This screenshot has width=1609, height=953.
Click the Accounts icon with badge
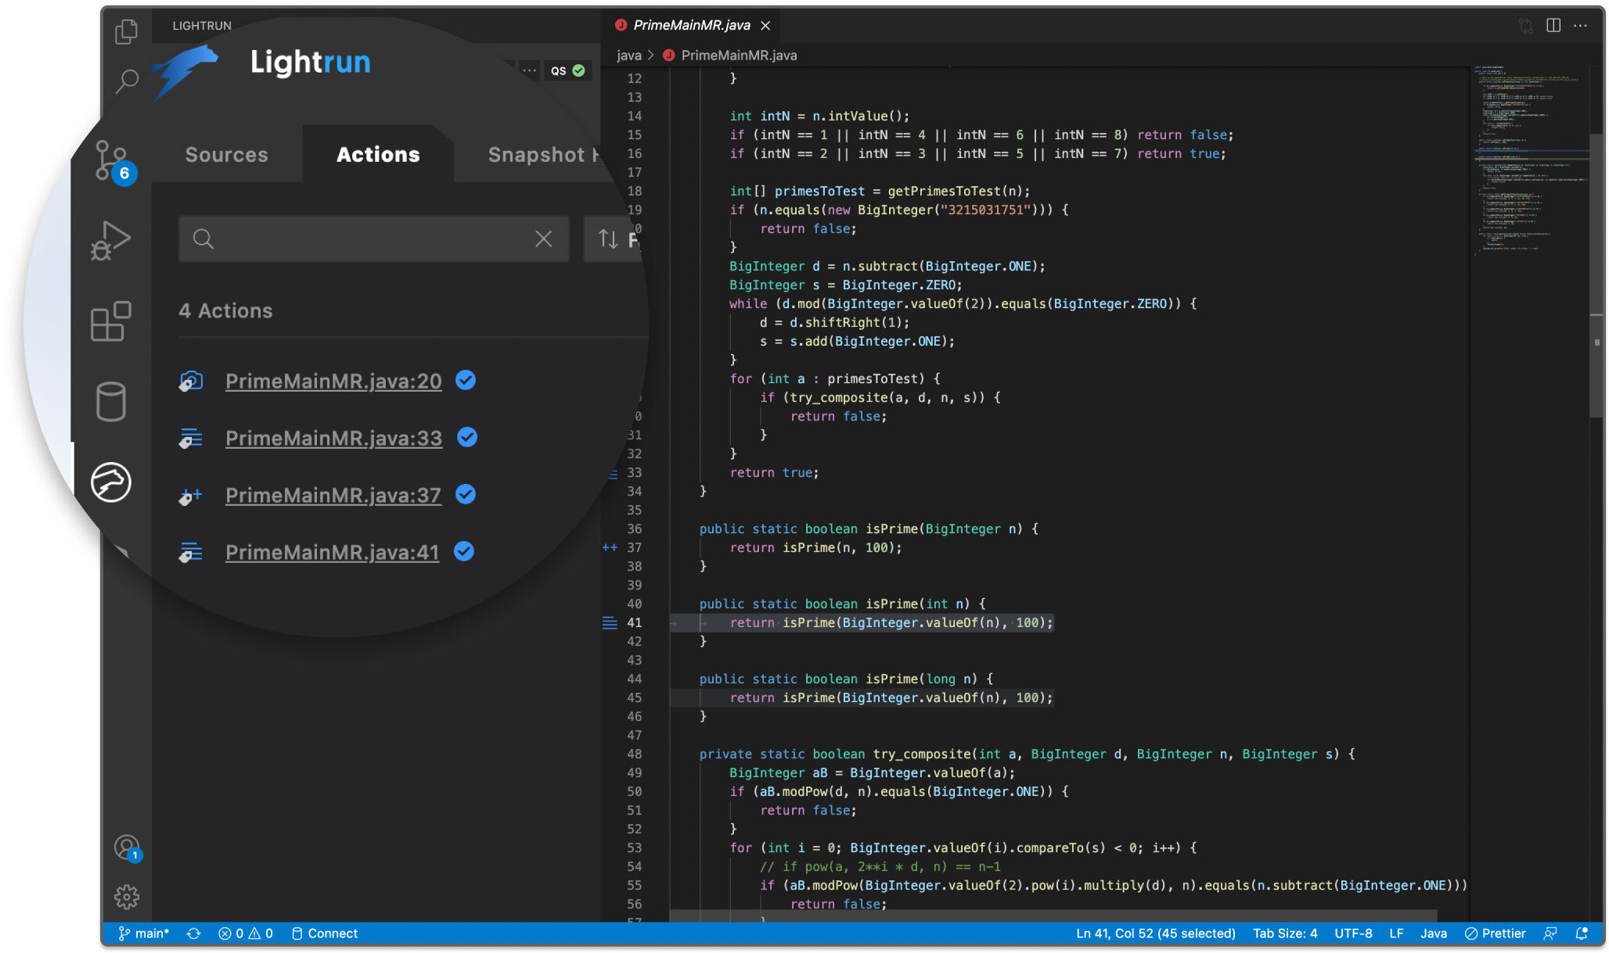(x=127, y=847)
